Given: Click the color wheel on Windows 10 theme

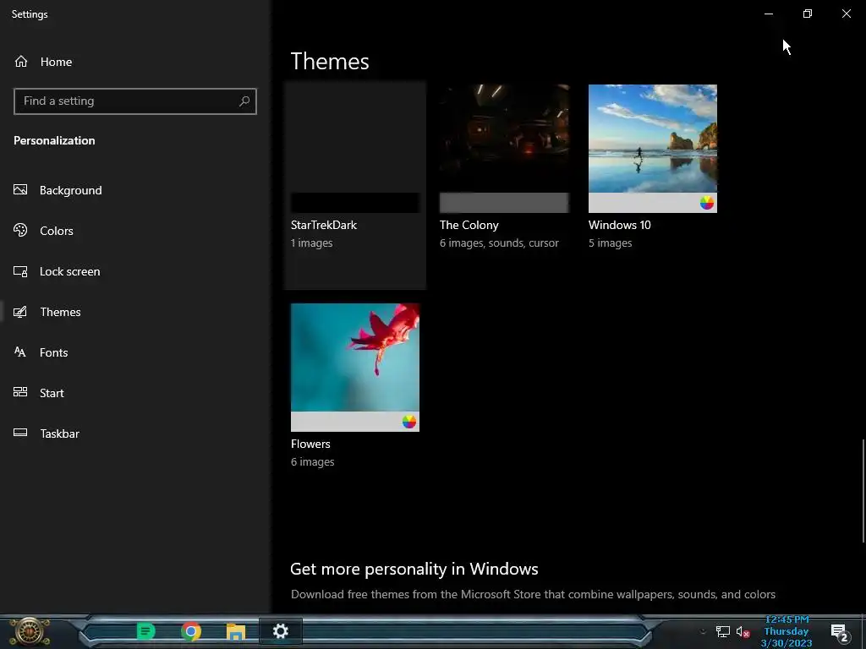Looking at the screenshot, I should (x=707, y=203).
